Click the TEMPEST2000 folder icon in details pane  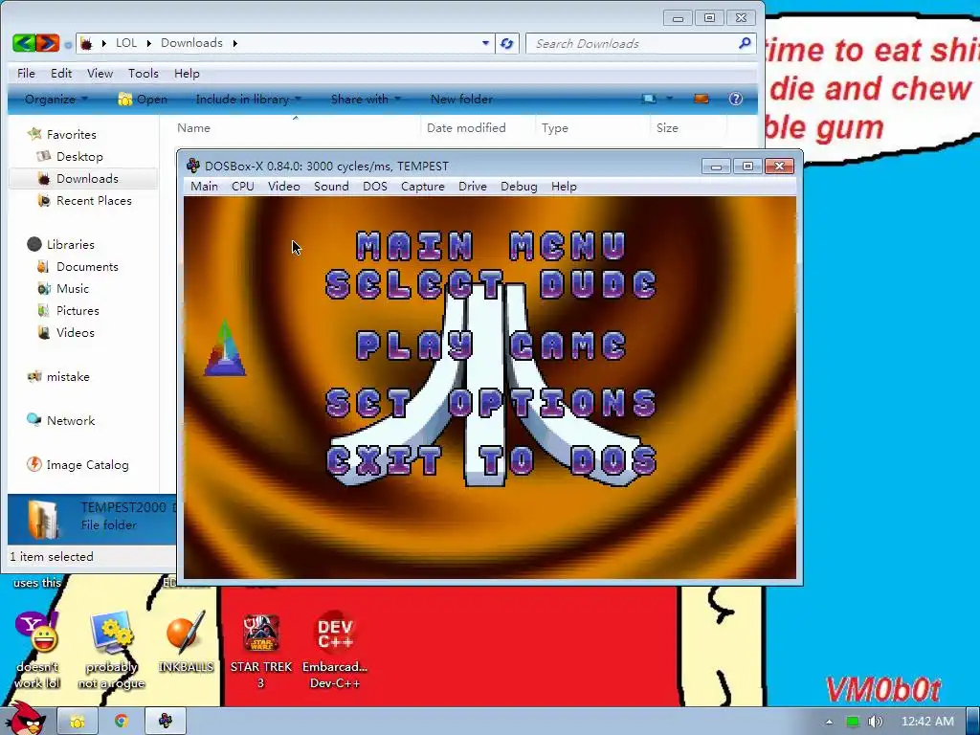click(43, 518)
